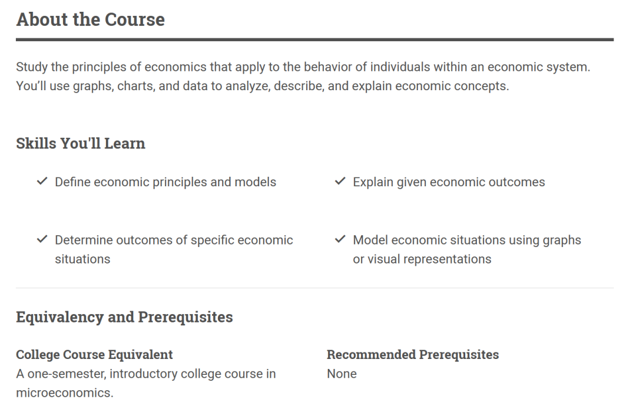Click the 'You'll use graphs, charts' sentence

pos(263,86)
